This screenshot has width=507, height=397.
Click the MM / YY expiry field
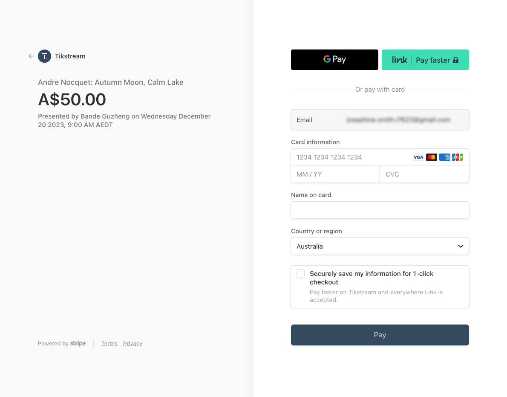[x=335, y=174]
